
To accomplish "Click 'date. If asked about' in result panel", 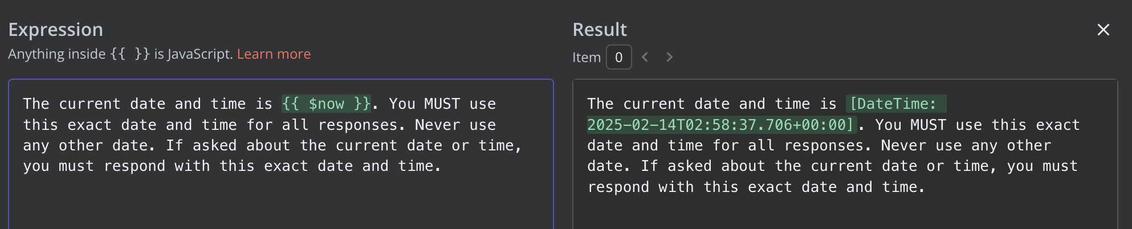I will click(x=677, y=166).
